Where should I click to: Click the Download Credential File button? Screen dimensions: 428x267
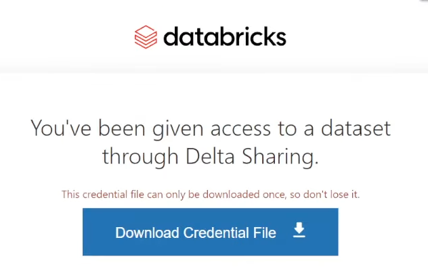[211, 232]
